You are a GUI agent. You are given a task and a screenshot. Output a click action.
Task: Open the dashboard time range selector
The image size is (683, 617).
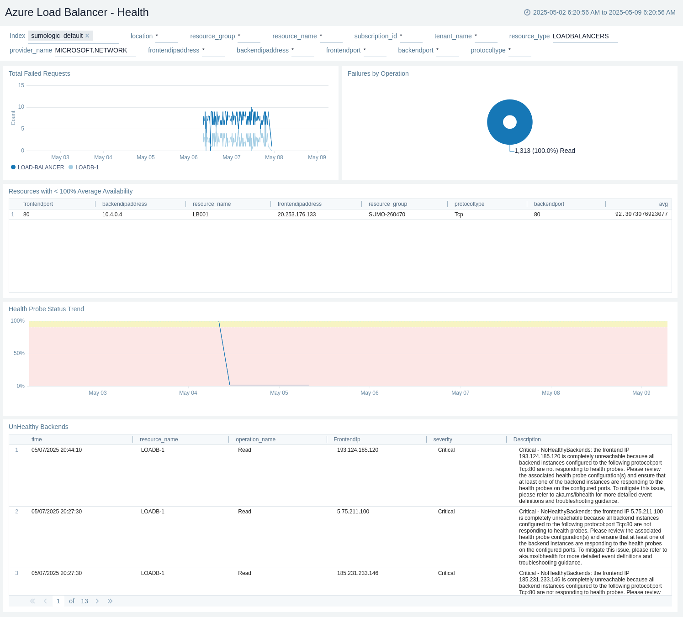coord(599,12)
